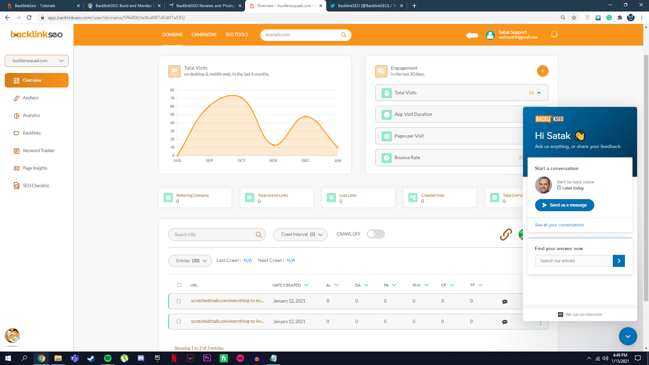This screenshot has height=365, width=649.
Task: Open the Crawl Interval (5) dropdown
Action: tap(300, 234)
